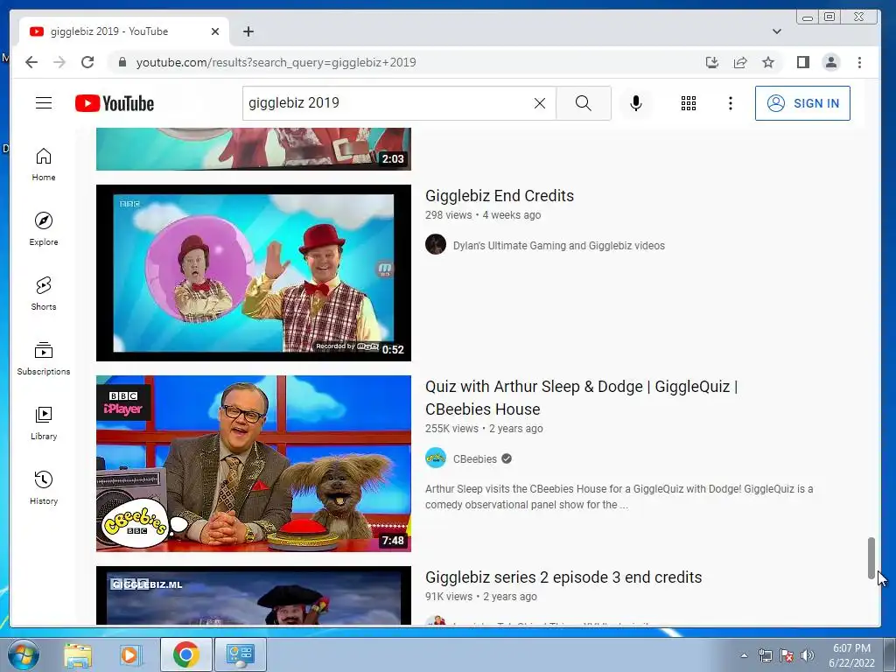896x672 pixels.
Task: Open History in the sidebar
Action: (x=44, y=487)
